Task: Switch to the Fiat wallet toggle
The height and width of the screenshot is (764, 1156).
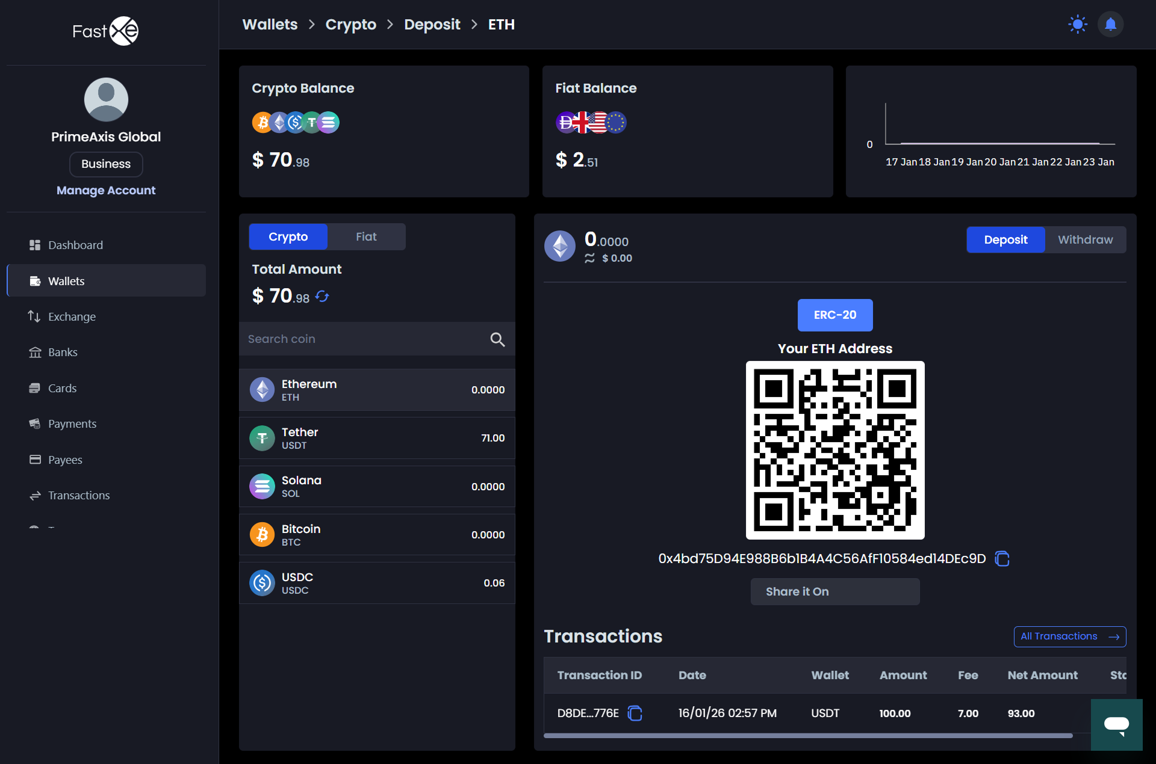Action: [x=366, y=236]
